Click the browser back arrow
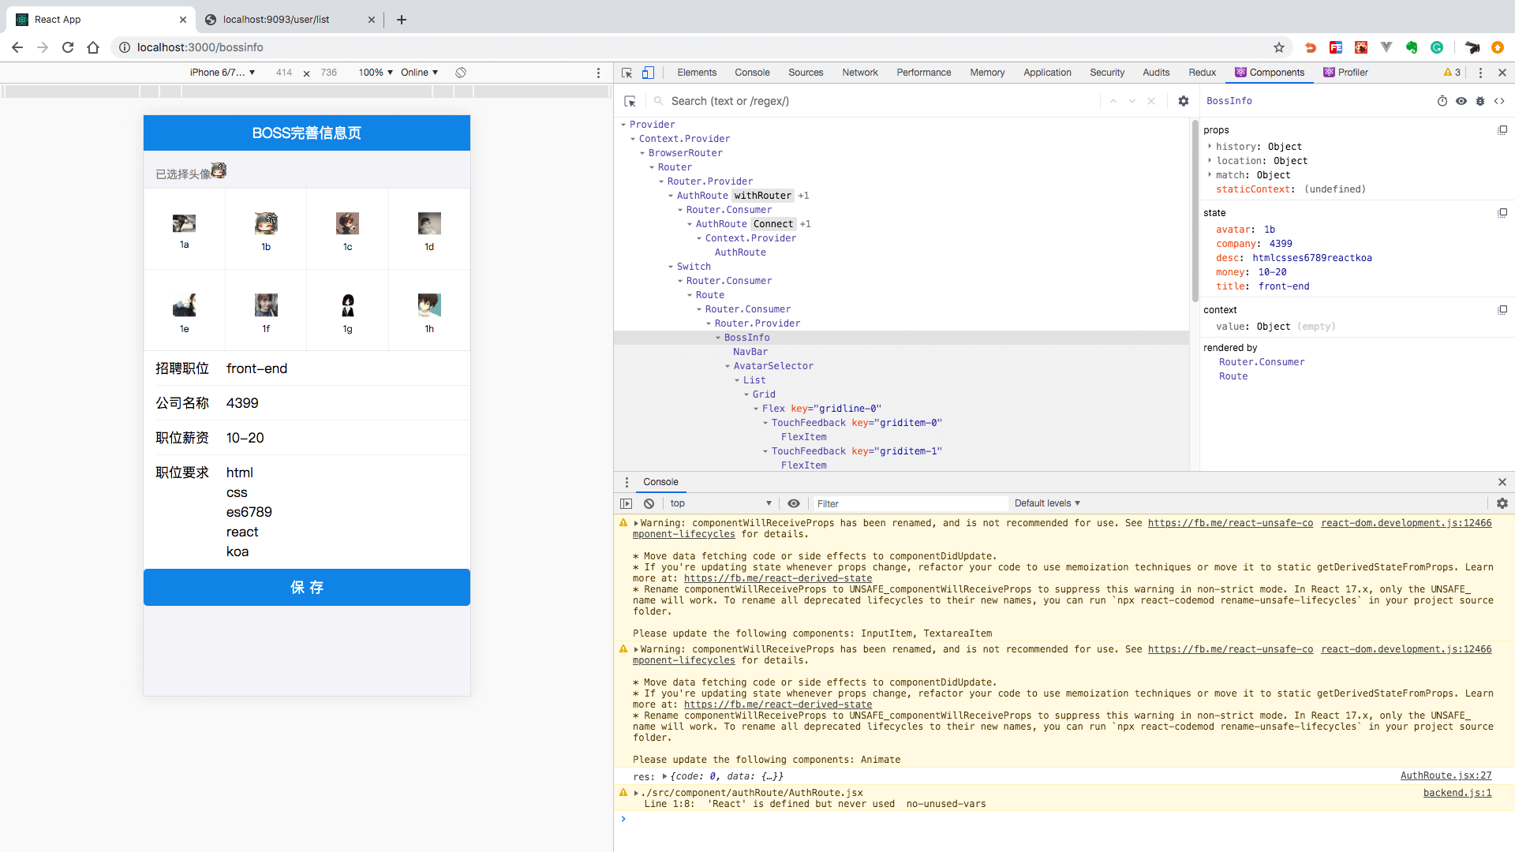 pos(17,47)
